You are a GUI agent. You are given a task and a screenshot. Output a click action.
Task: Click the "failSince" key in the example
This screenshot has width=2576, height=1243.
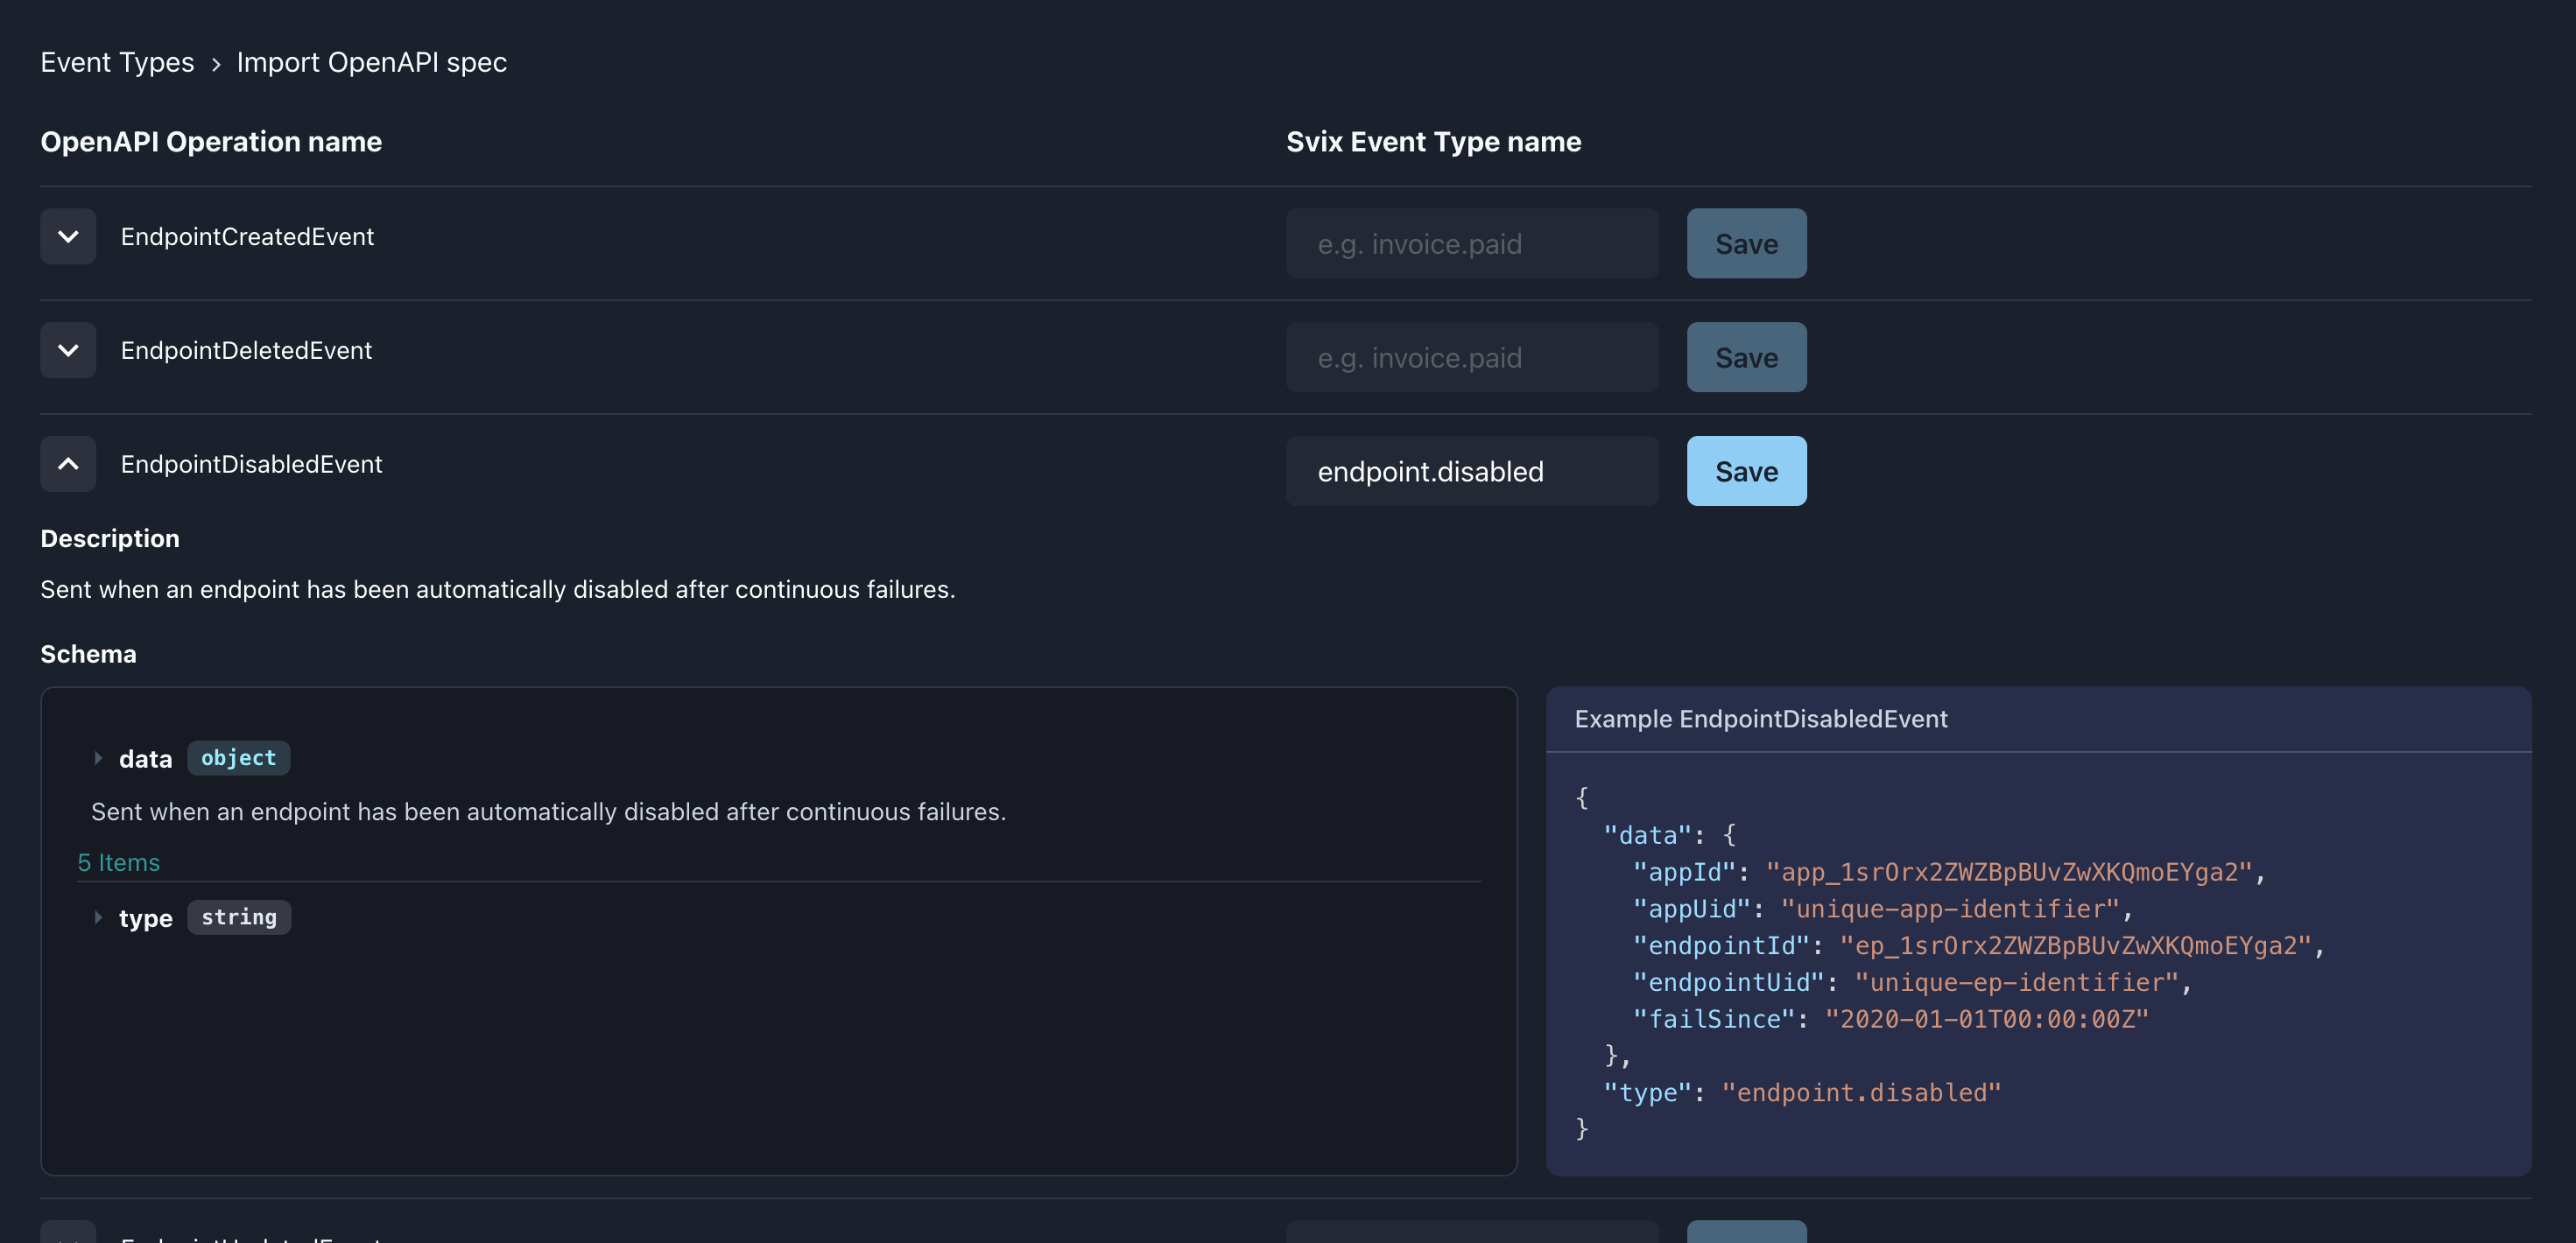click(x=1714, y=1019)
